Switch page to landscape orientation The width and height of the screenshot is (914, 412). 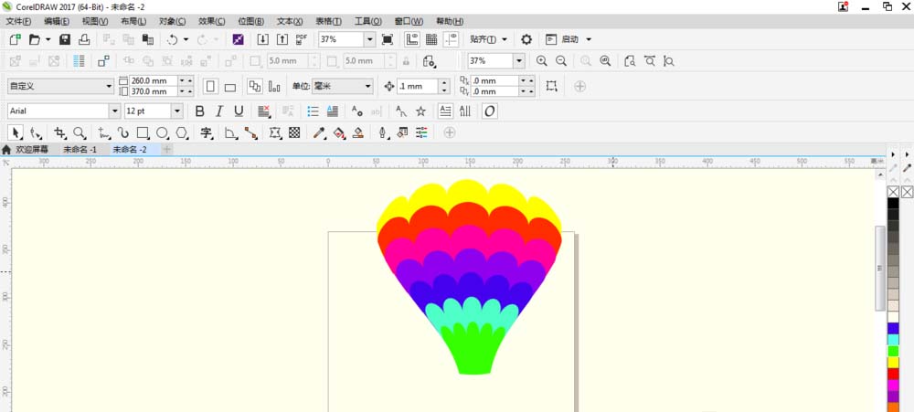point(230,87)
